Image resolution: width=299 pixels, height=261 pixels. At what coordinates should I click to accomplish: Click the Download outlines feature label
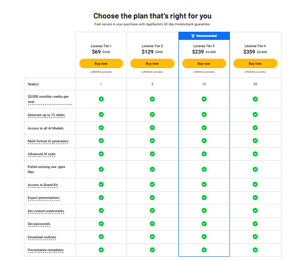[42, 237]
